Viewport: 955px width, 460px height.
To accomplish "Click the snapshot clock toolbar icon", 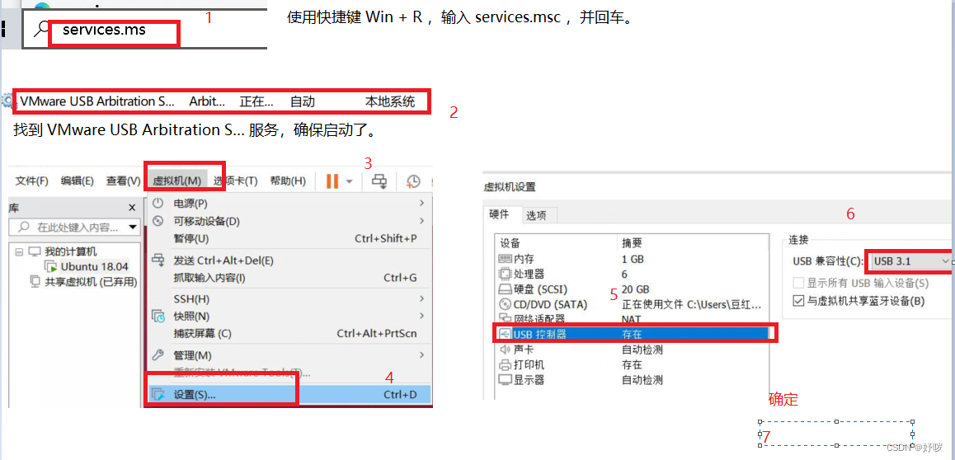I will [x=413, y=181].
